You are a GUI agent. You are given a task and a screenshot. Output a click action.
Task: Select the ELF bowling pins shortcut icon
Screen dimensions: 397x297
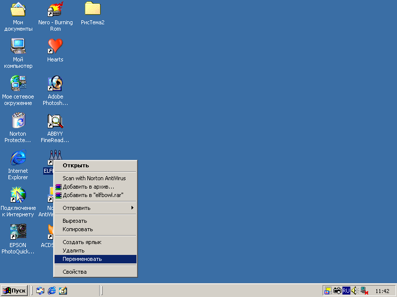[x=55, y=156]
